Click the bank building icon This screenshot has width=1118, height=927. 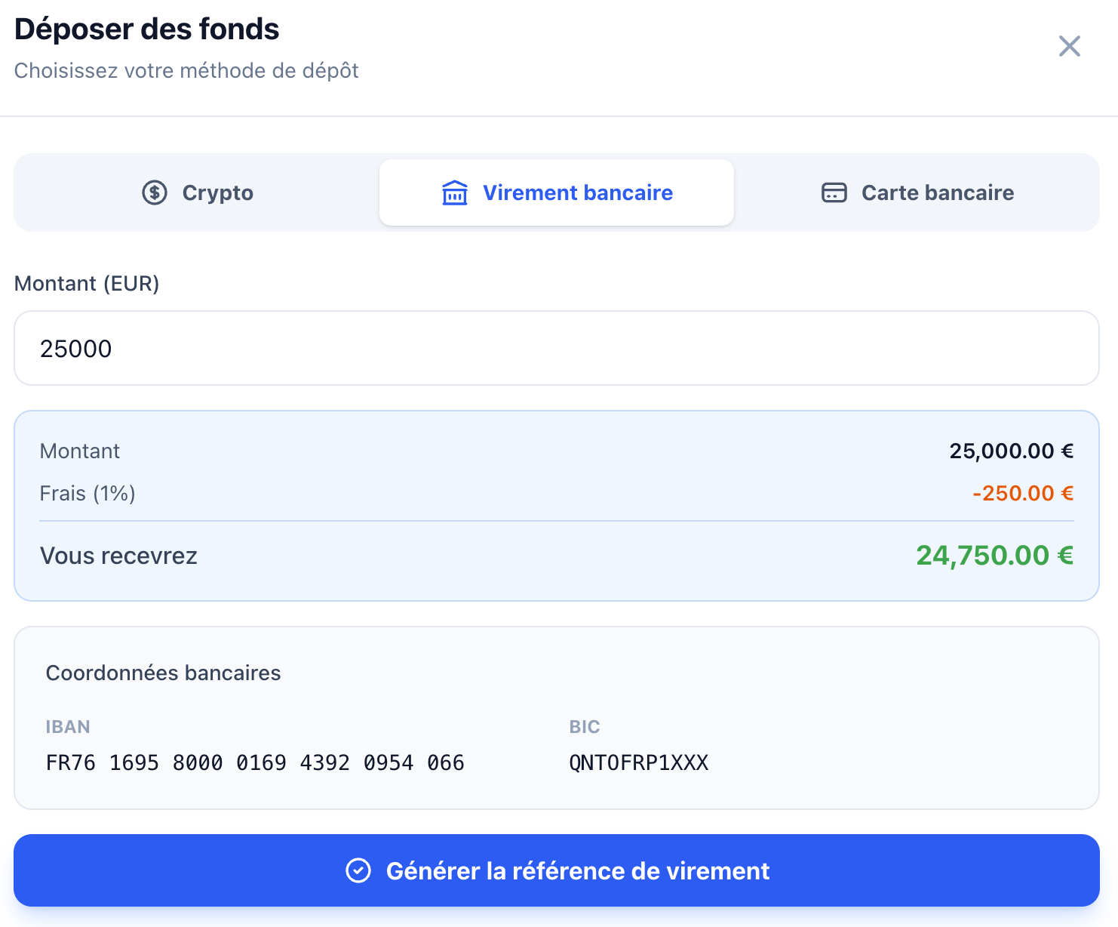(454, 192)
